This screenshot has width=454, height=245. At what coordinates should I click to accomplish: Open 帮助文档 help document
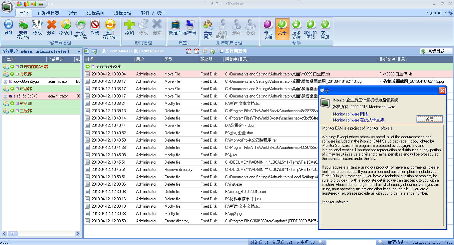268,29
